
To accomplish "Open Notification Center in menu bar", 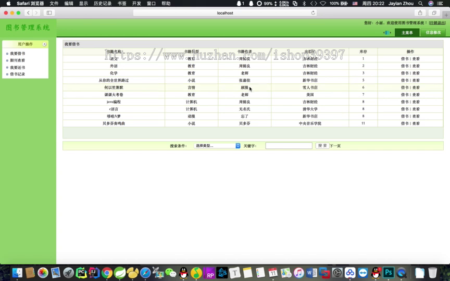I will [440, 4].
